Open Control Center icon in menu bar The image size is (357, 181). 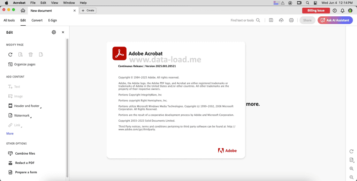pos(315,3)
